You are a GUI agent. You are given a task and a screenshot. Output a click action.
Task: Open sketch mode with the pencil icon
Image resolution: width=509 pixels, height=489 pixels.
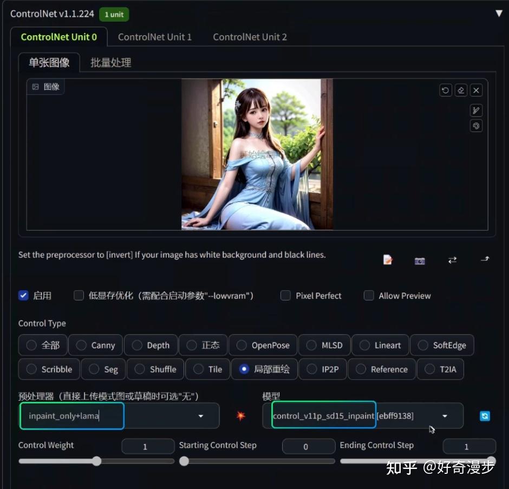tap(475, 110)
